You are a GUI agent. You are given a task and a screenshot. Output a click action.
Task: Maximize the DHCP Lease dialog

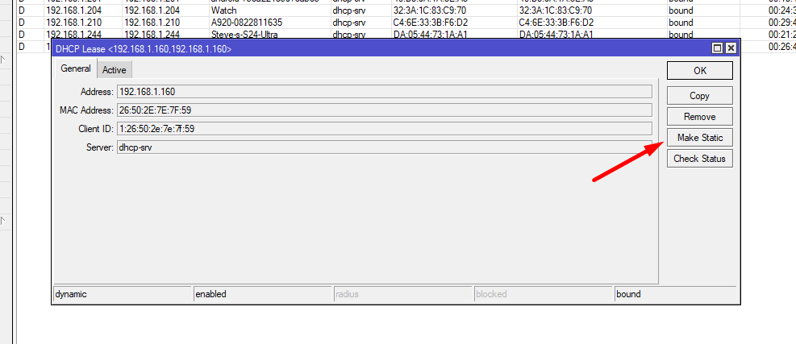tap(717, 48)
